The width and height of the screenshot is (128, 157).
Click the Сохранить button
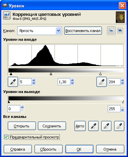52,126
